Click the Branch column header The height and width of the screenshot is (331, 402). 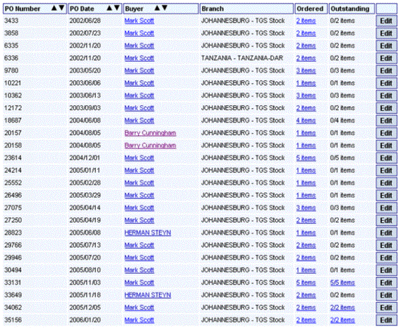pos(247,9)
